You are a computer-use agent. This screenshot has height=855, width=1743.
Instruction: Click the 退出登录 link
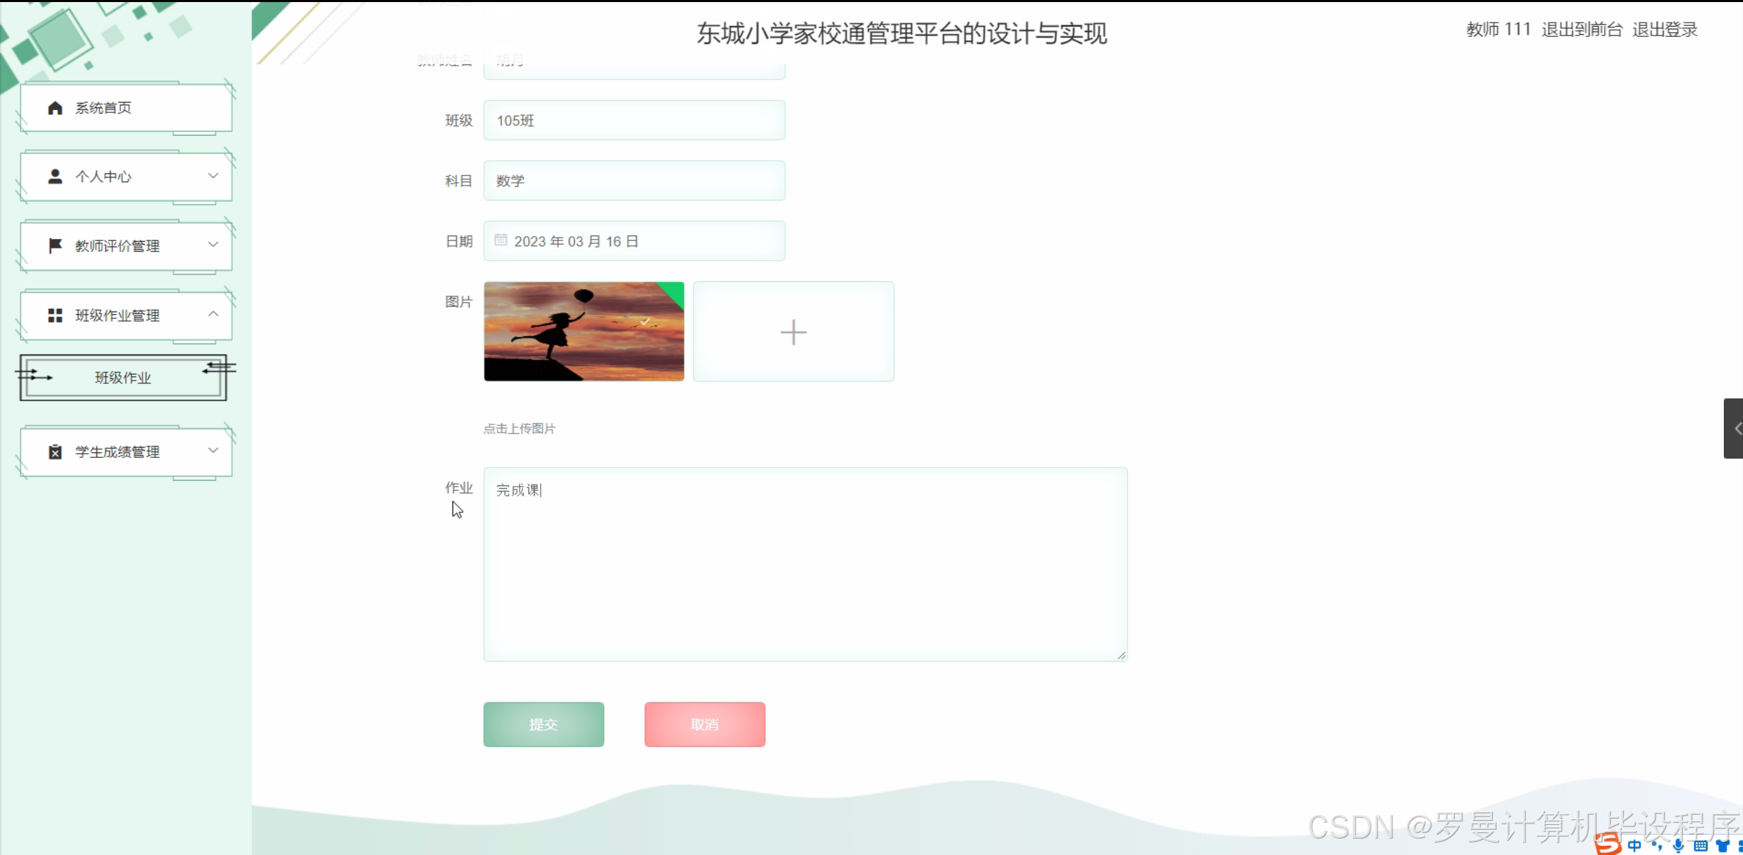pyautogui.click(x=1664, y=29)
